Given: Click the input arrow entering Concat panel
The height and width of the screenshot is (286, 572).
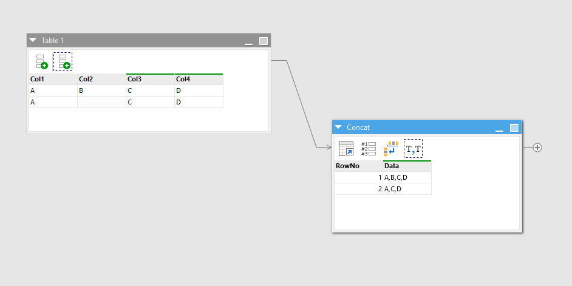Looking at the screenshot, I should (x=327, y=148).
